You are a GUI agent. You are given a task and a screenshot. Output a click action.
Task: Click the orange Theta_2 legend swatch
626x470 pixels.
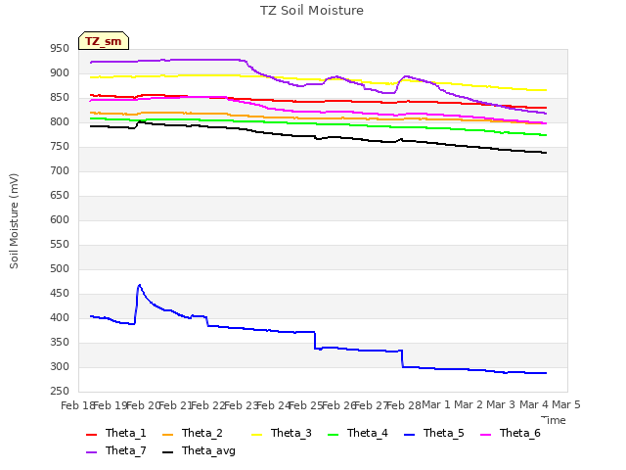(x=167, y=435)
